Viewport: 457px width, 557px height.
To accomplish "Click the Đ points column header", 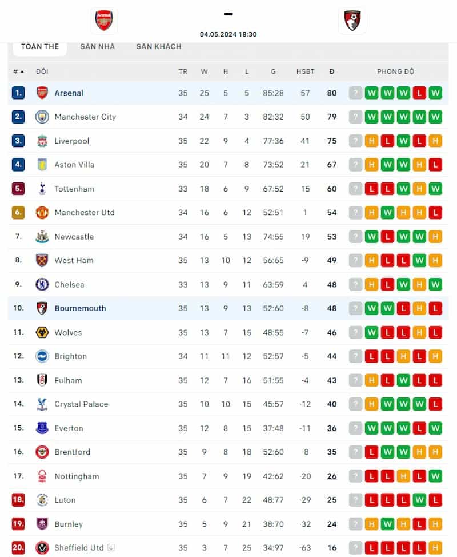I will click(x=332, y=71).
